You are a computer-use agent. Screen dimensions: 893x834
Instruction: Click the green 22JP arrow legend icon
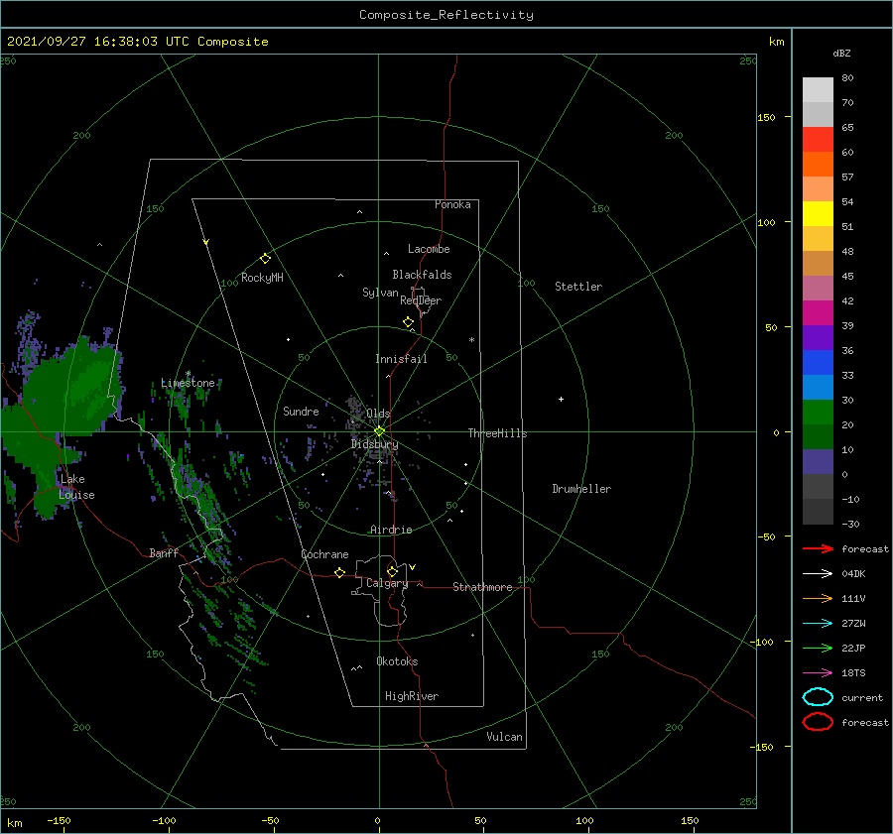click(x=818, y=648)
